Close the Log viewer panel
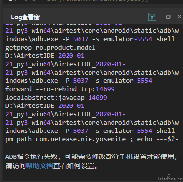 point(179,17)
